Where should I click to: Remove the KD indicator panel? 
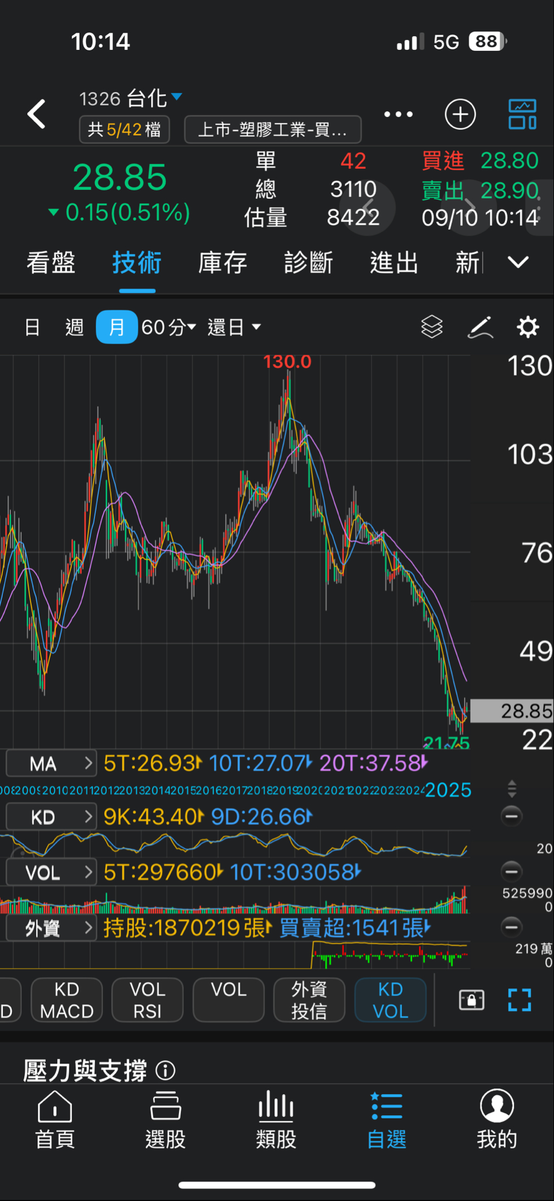click(x=511, y=817)
